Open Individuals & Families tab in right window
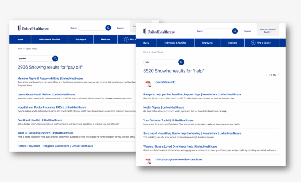This screenshot has width=301, height=182. (x=175, y=43)
